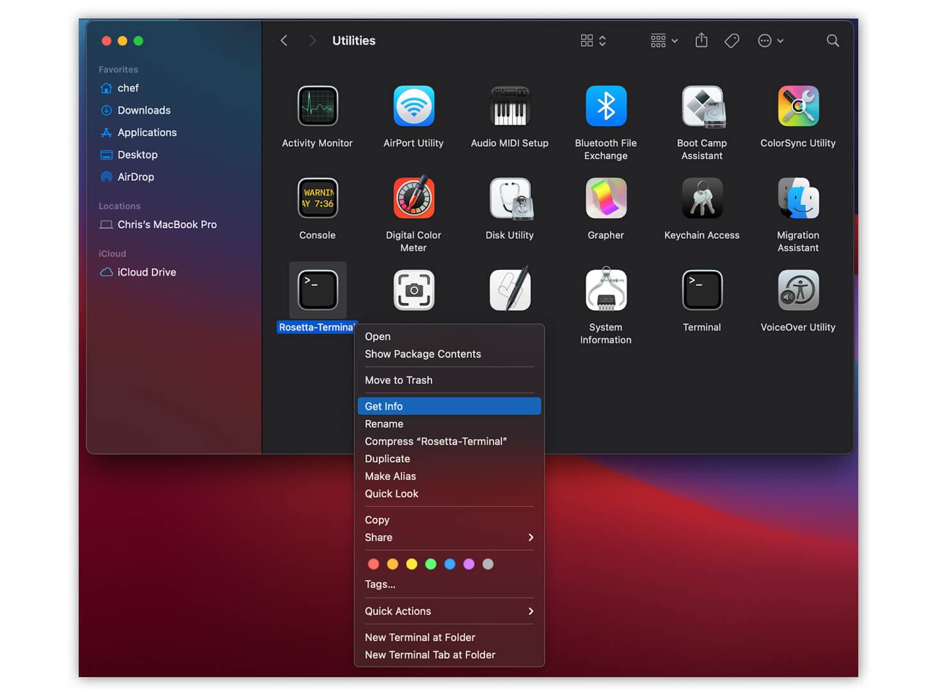Image resolution: width=937 pixels, height=695 pixels.
Task: Select the System Information icon
Action: coord(605,289)
